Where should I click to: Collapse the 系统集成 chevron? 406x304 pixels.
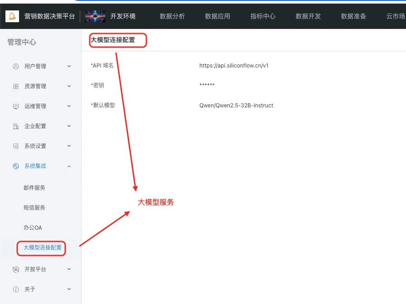coord(69,166)
